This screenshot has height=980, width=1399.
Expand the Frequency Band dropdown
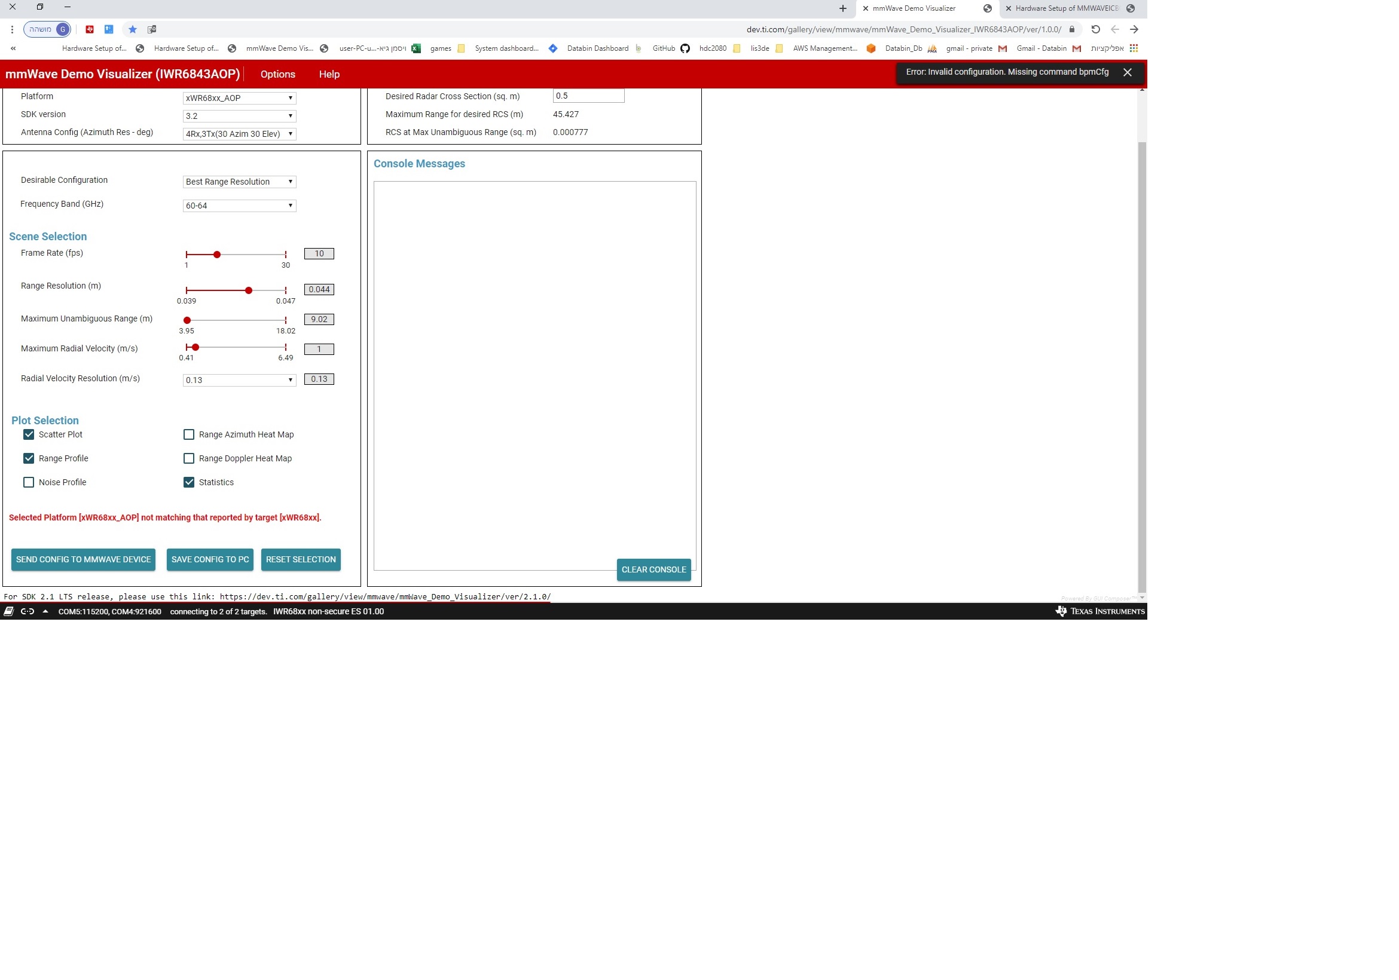click(x=240, y=206)
